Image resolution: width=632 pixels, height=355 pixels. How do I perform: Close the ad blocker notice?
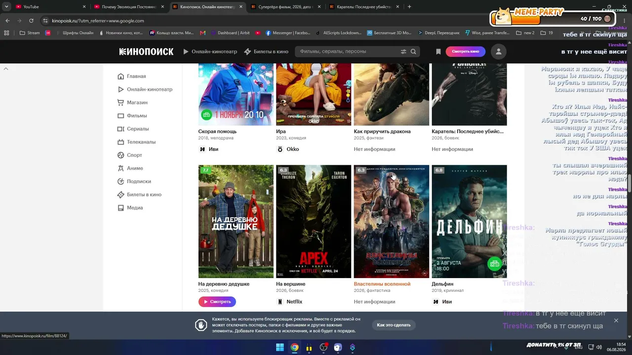[x=616, y=320]
